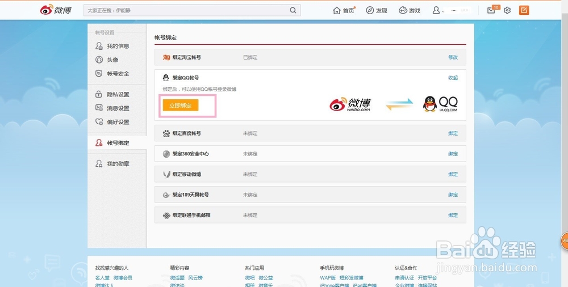568x287 pixels.
Task: Open 风云榜 footer link
Action: (x=195, y=278)
